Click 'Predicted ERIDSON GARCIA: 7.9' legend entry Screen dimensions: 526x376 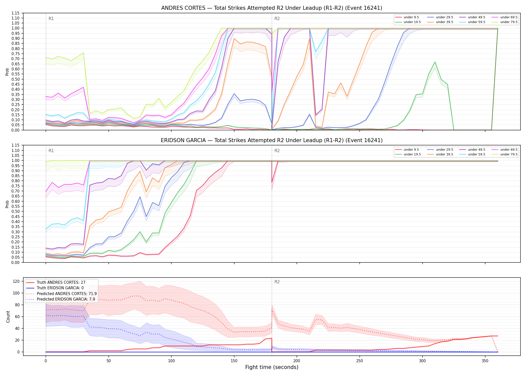pos(61,299)
